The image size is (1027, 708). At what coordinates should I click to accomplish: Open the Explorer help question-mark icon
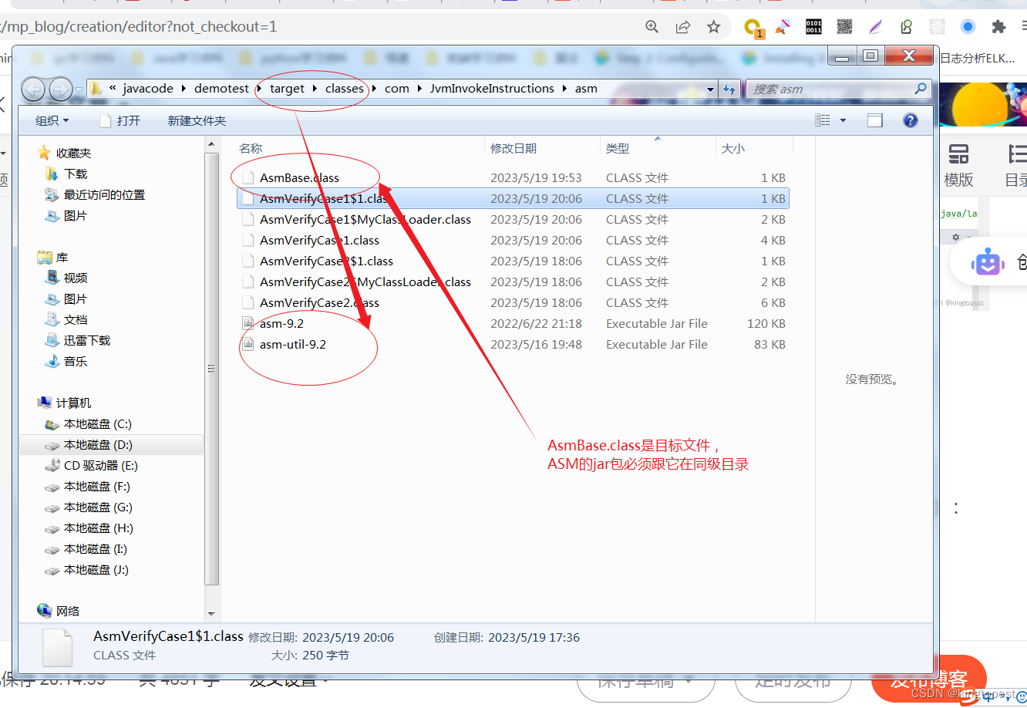tap(910, 120)
